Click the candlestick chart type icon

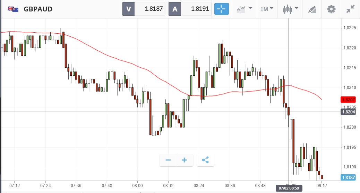tap(286, 9)
